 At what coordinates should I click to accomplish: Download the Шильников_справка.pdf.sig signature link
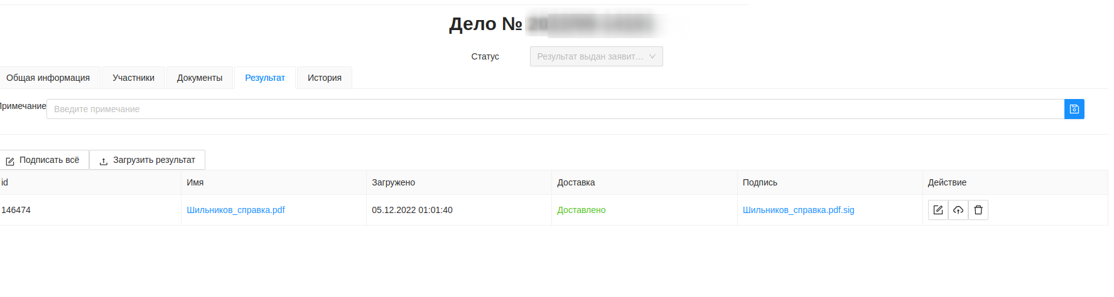coord(798,210)
